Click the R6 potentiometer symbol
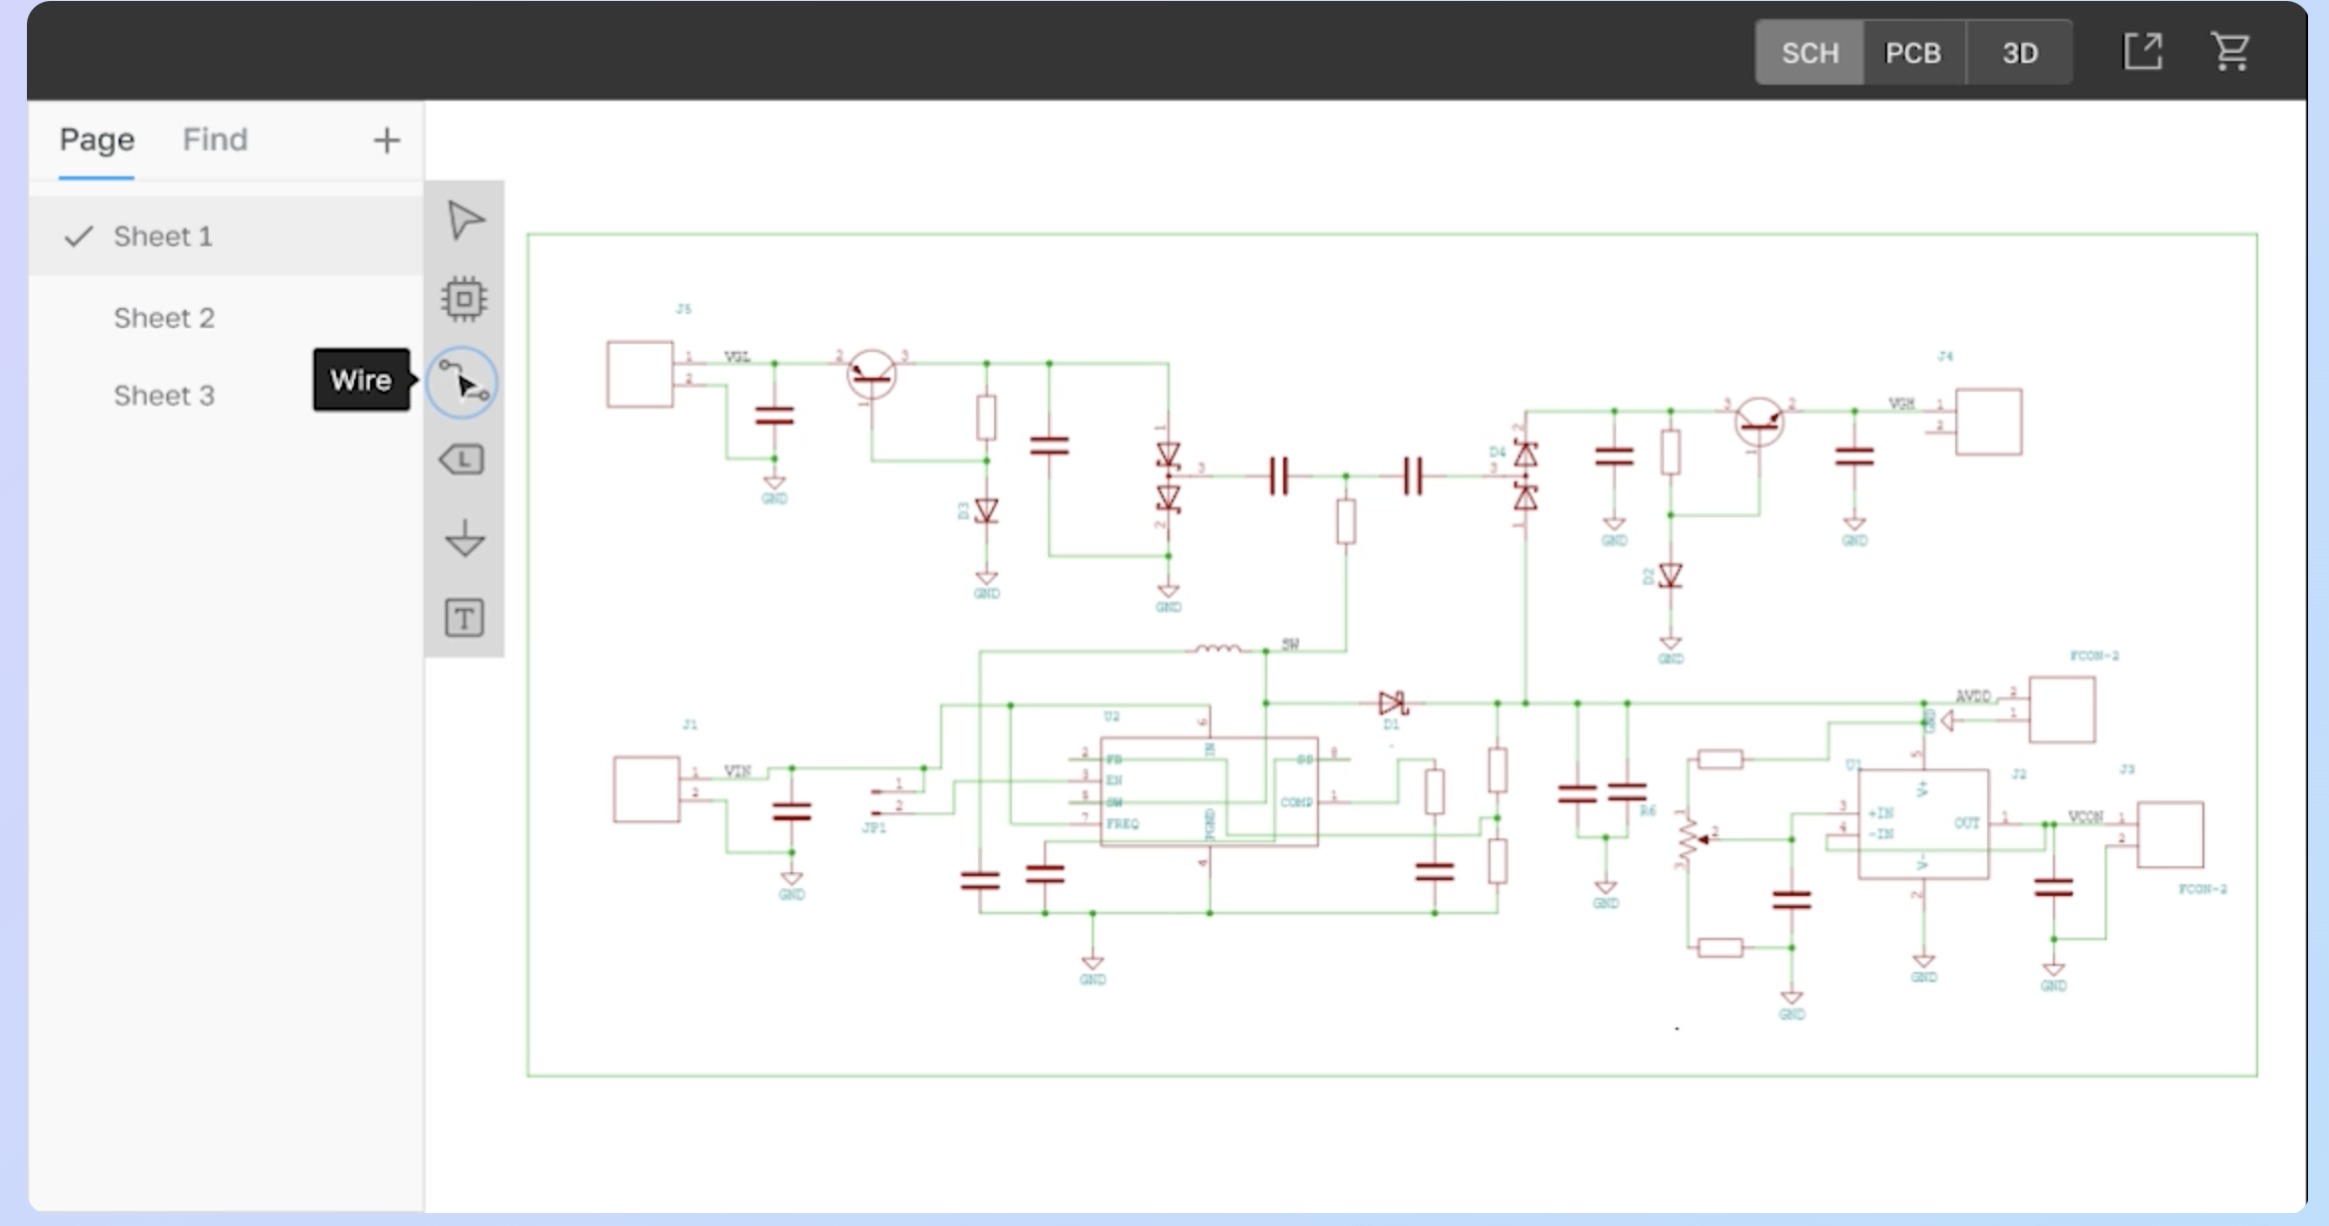This screenshot has width=2329, height=1226. coord(1689,839)
